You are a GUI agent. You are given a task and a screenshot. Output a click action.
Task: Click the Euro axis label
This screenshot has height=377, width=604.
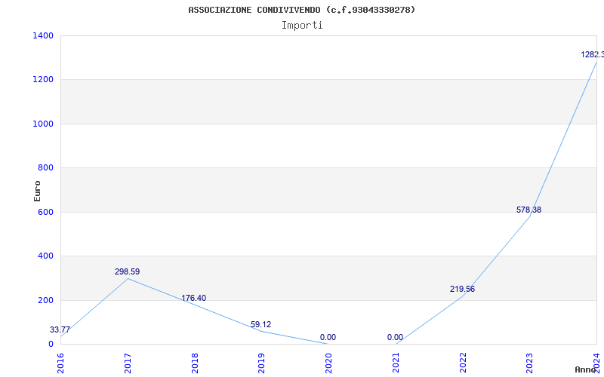(x=37, y=191)
